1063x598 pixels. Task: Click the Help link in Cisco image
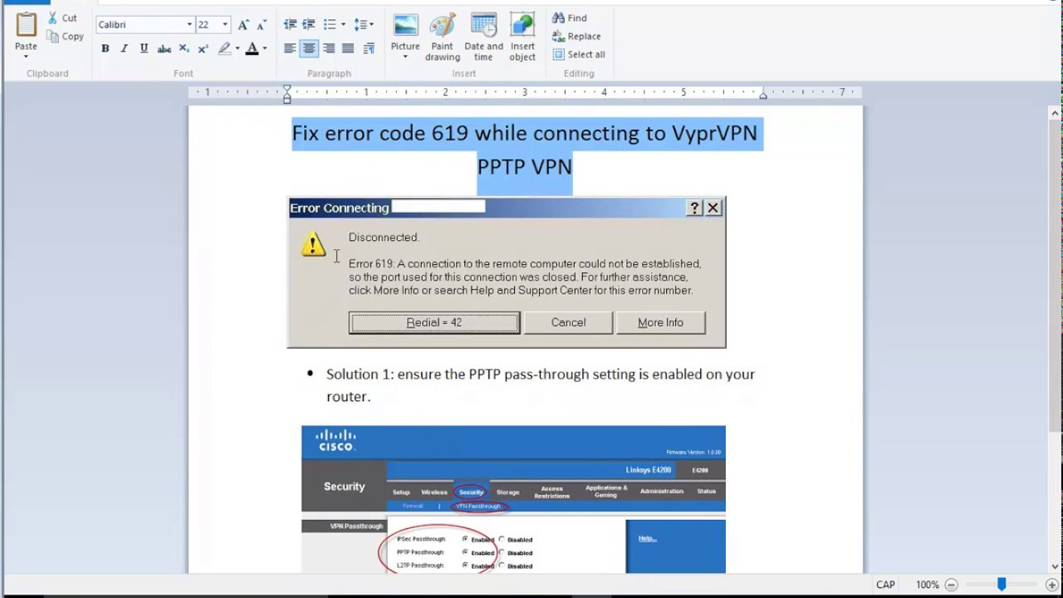click(x=647, y=538)
